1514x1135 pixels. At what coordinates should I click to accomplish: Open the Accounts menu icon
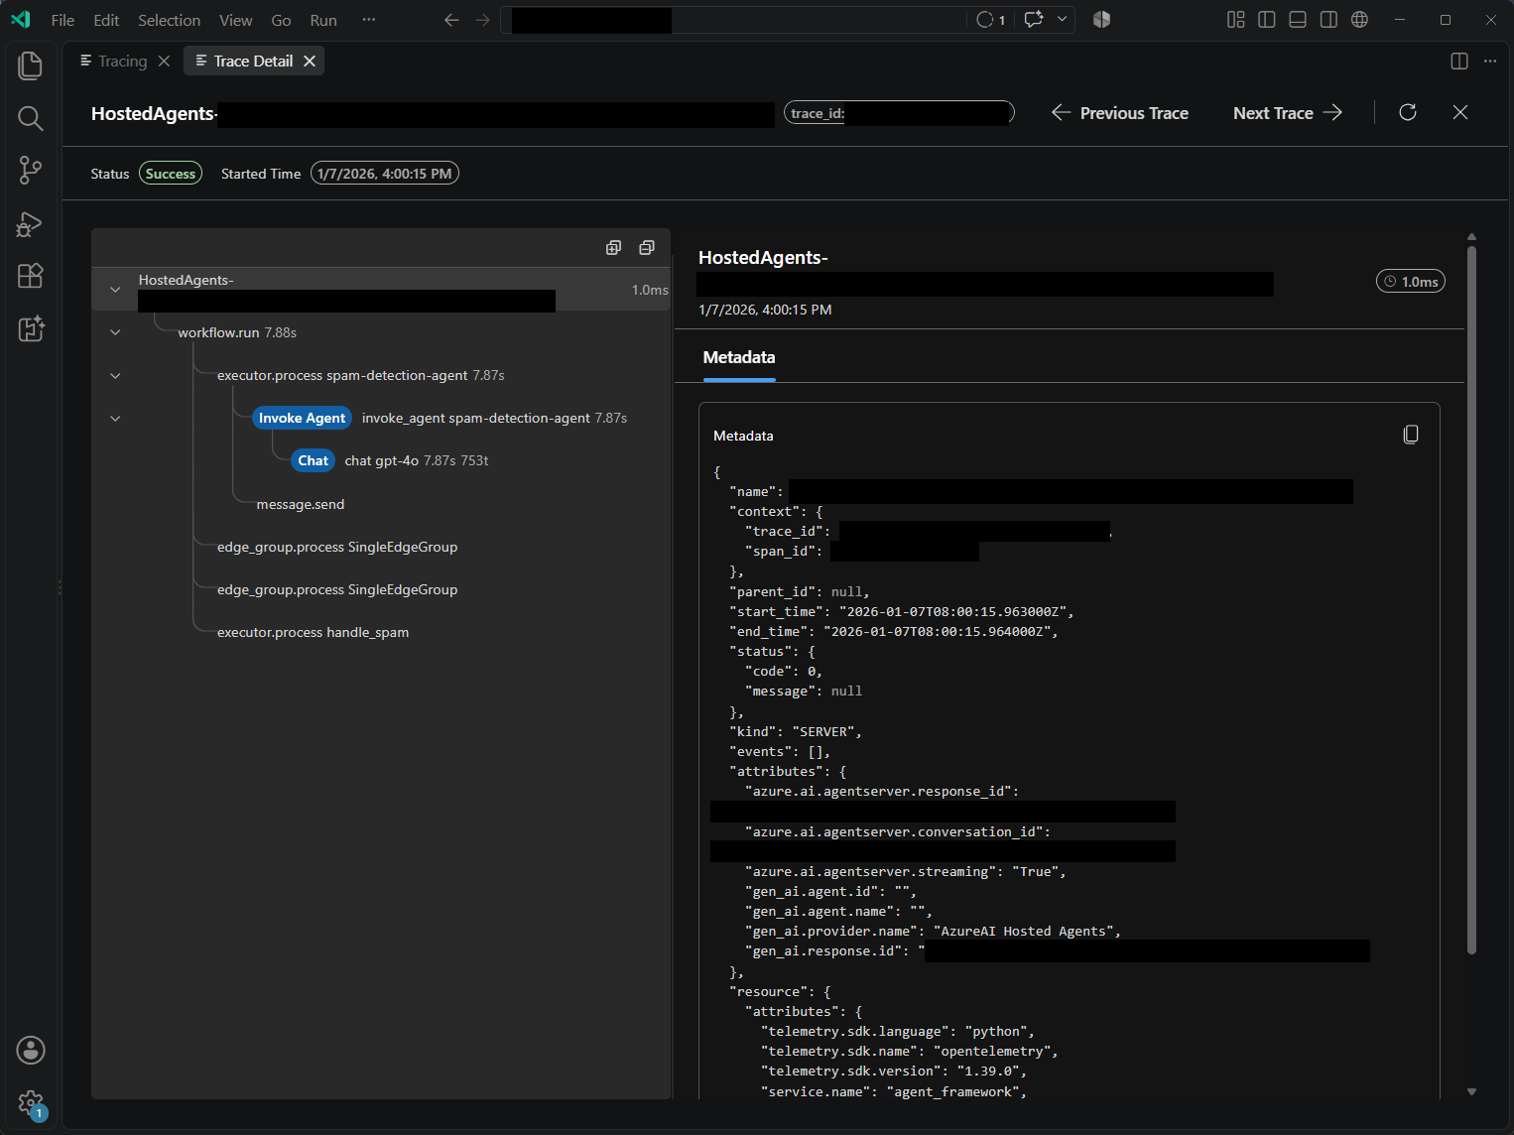click(x=31, y=1050)
